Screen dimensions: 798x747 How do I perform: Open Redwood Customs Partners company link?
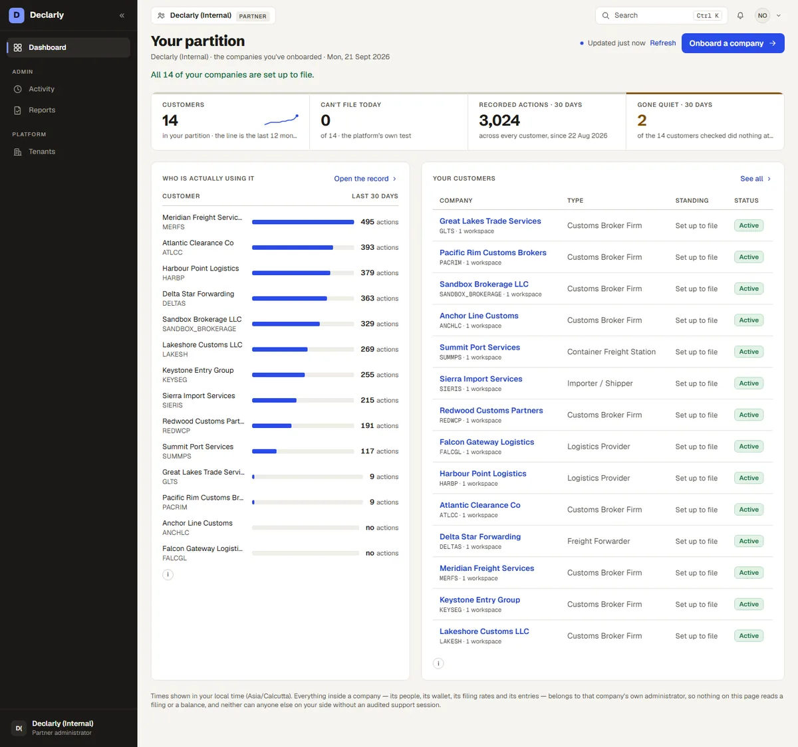491,411
